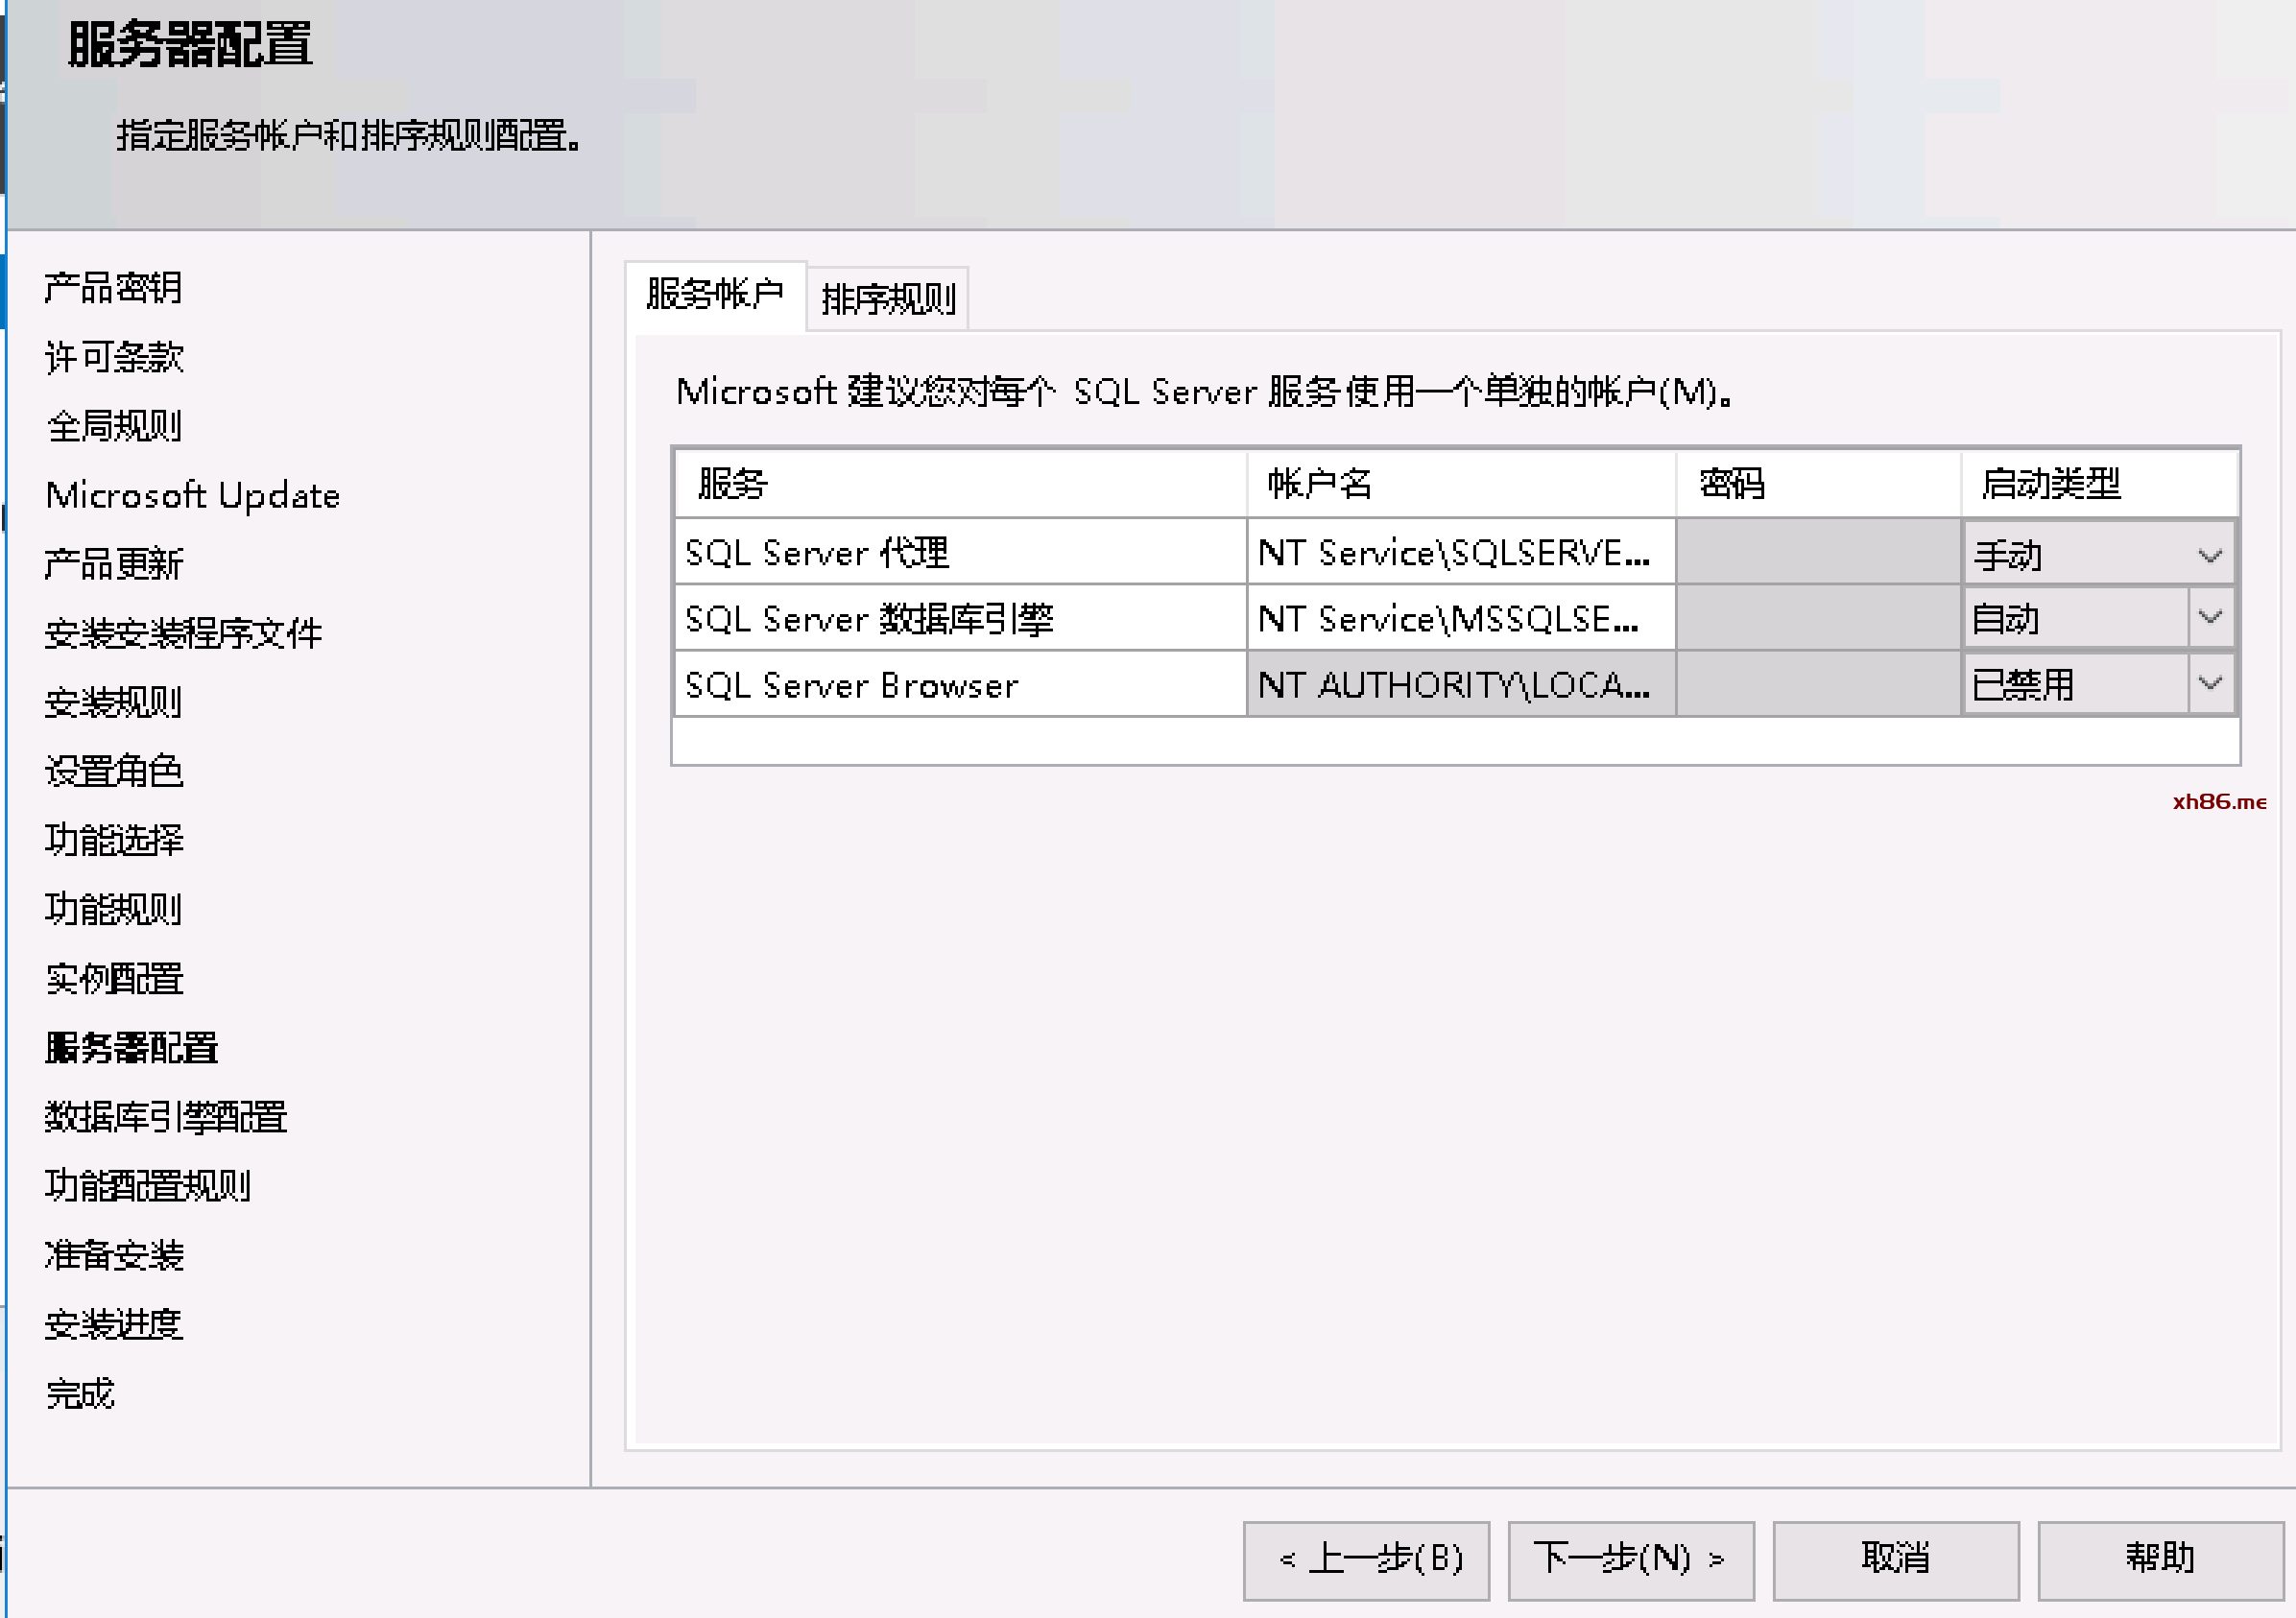This screenshot has height=1618, width=2296.
Task: Click the 产品密钥 step in sidebar
Action: click(113, 288)
